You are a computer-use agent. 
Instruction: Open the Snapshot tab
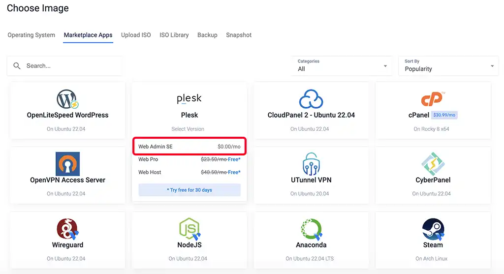click(239, 35)
